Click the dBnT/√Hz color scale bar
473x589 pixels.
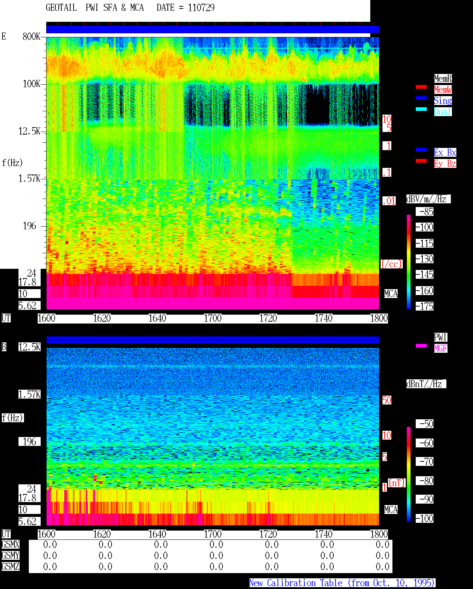pos(409,474)
